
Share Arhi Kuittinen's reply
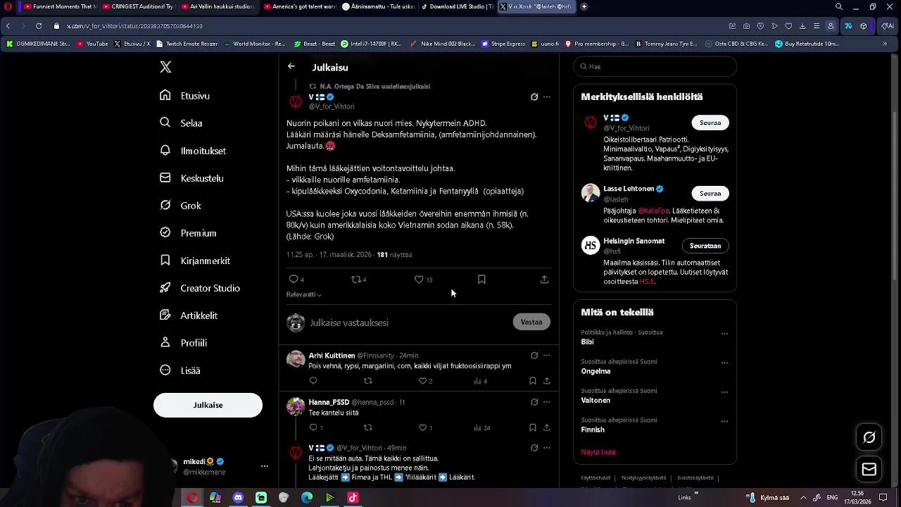coord(547,381)
